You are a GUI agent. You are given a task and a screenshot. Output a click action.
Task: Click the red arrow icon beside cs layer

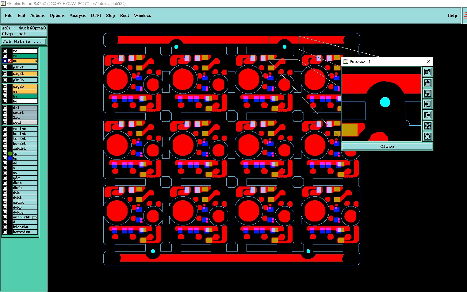click(x=10, y=61)
